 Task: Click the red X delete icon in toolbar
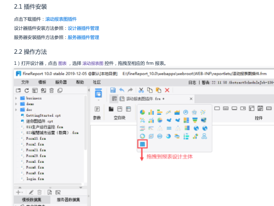coord(167,90)
